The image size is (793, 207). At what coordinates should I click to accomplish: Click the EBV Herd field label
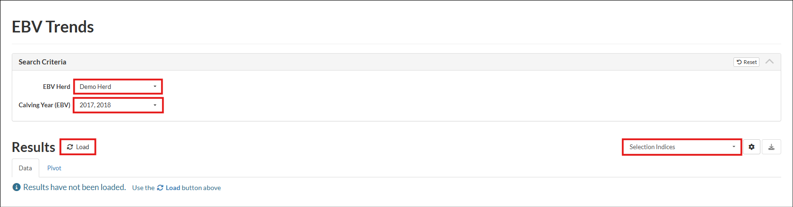(x=56, y=87)
